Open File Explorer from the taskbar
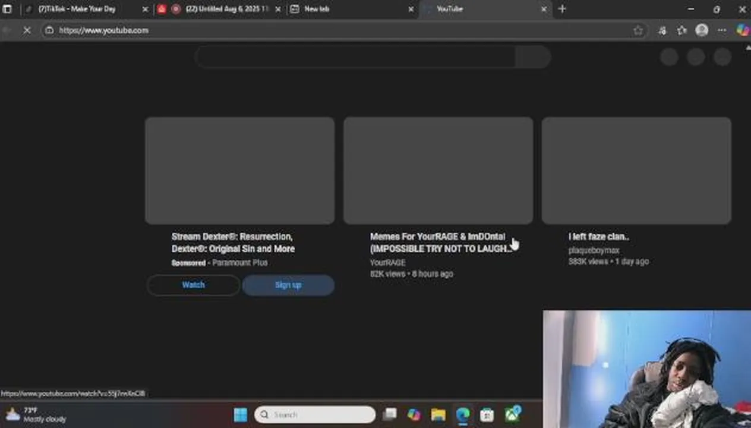 [x=438, y=414]
